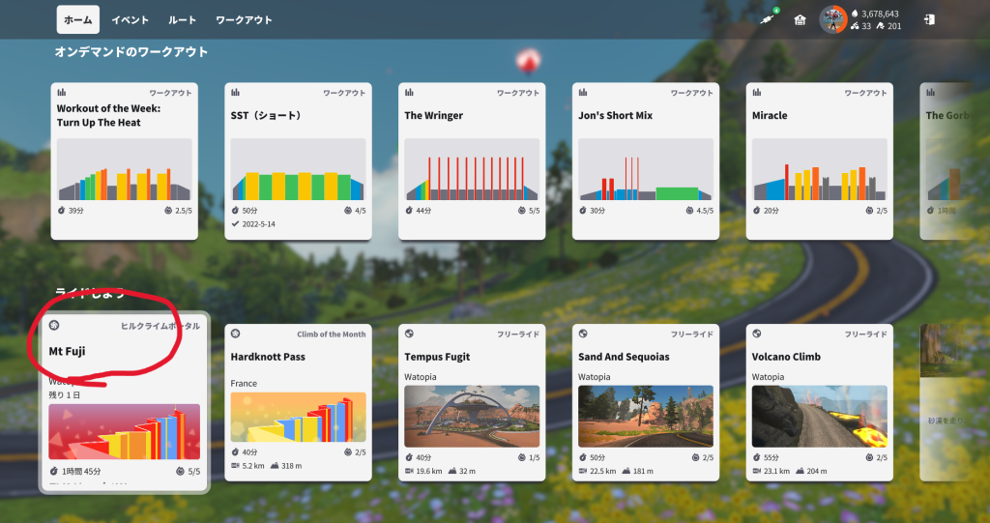Click bar-chart icon on The Wringer card
Viewport: 990px width, 523px height.
coord(409,92)
